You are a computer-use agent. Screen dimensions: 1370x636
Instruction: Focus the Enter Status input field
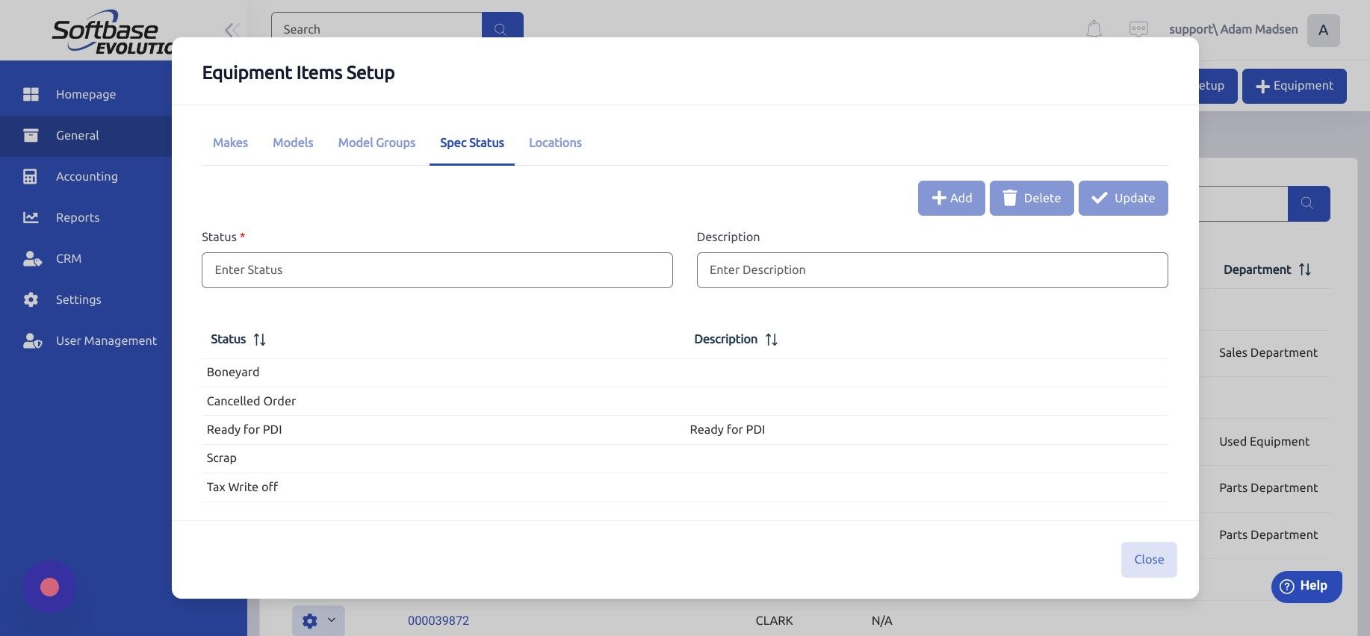(x=437, y=270)
